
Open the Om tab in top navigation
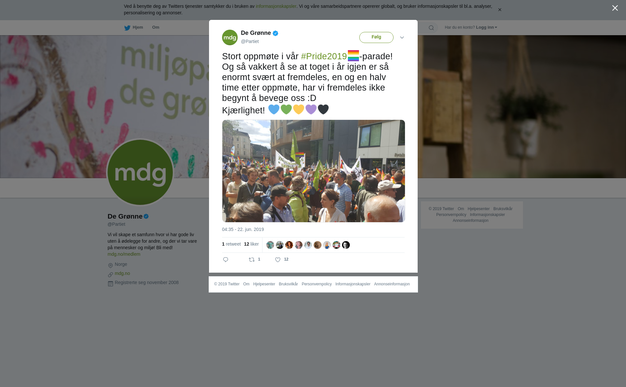pyautogui.click(x=156, y=27)
